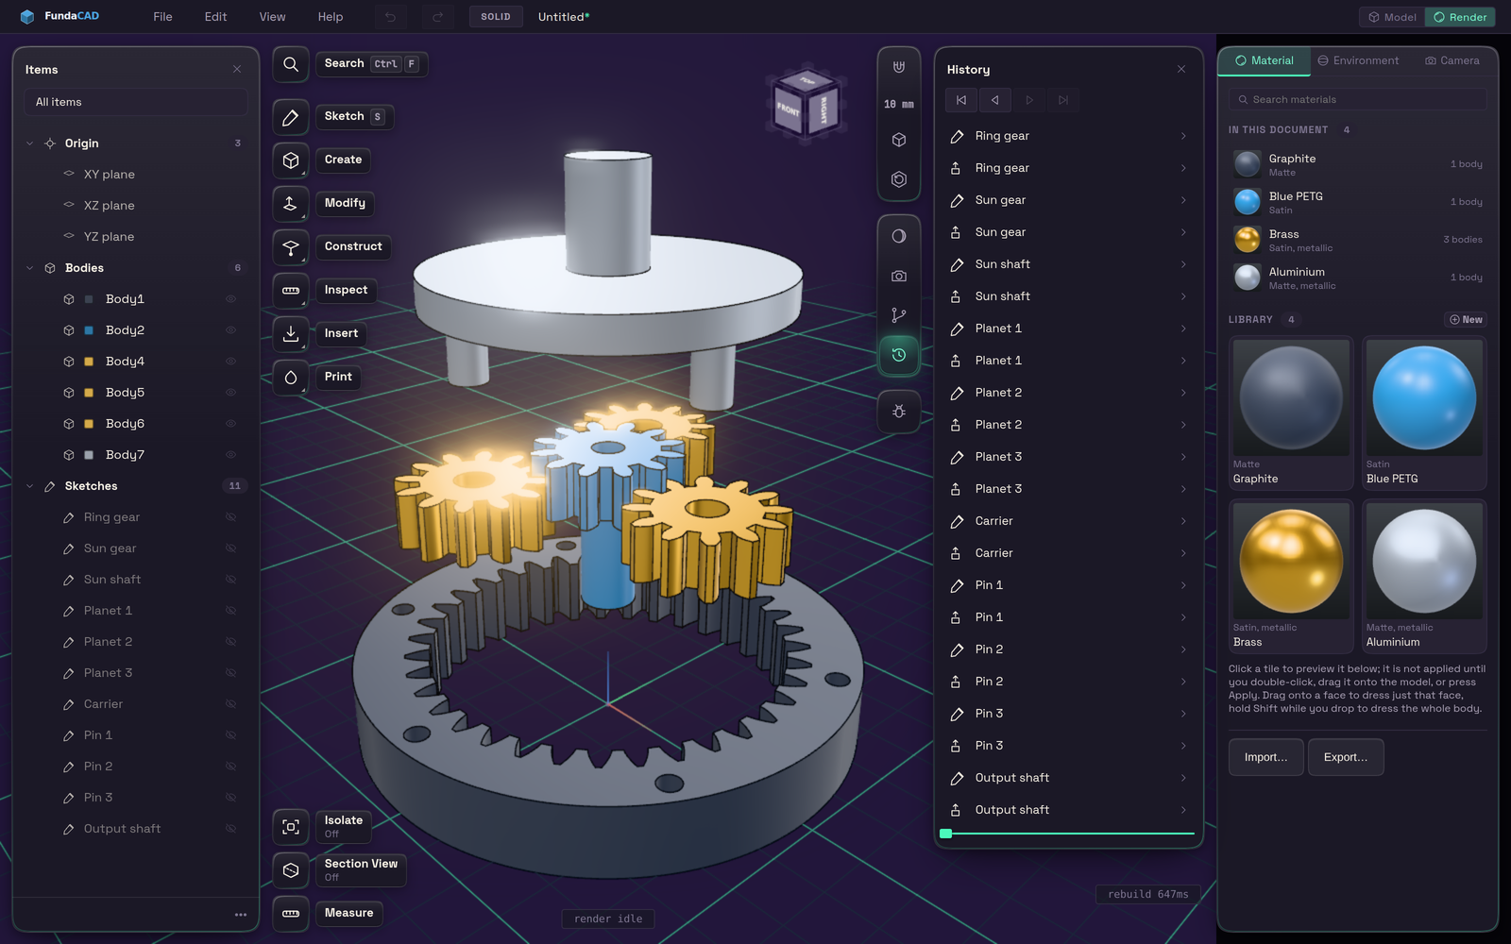1511x944 pixels.
Task: Click the debug bug icon in viewport toolbar
Action: [x=899, y=412]
